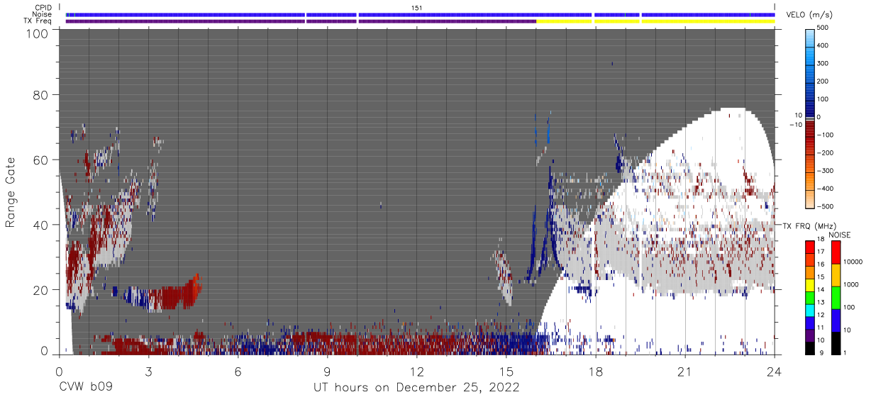Screen dimensions: 871x402
Task: Click the y-axis tick label "80"
Action: (40, 95)
